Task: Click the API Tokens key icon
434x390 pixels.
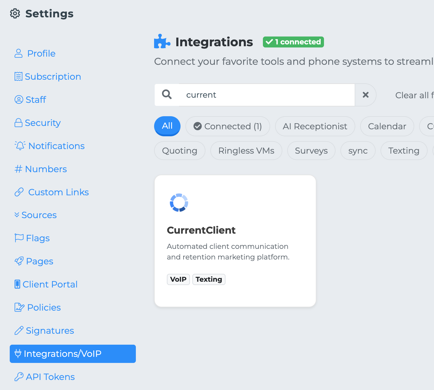Action: pos(19,377)
